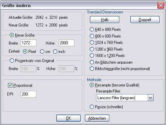Click the DPI label
Screen dimensions: 166x125
tap(11, 94)
